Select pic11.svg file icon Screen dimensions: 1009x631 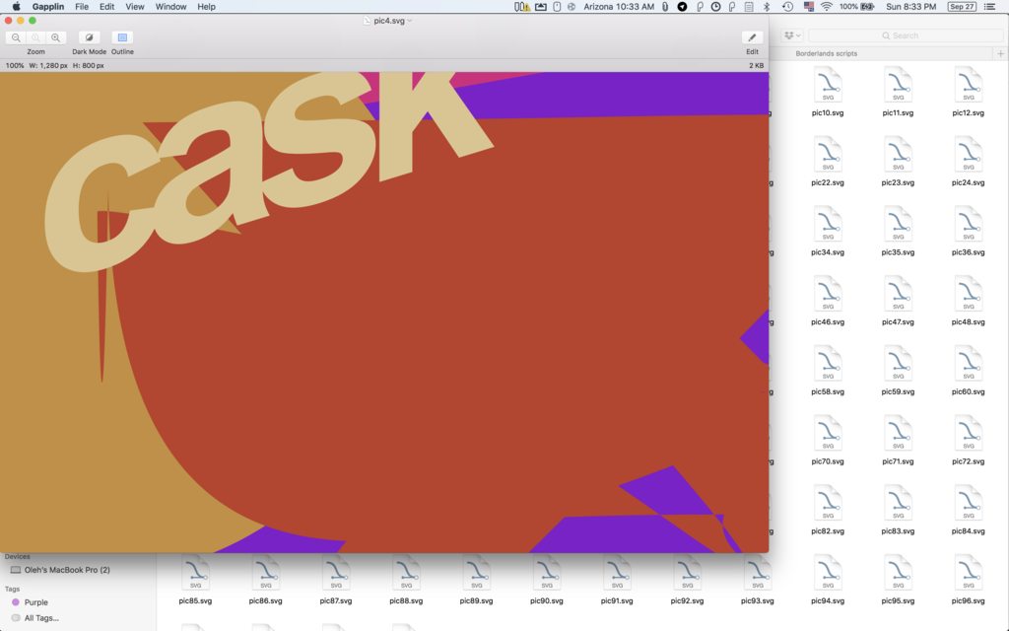[898, 87]
